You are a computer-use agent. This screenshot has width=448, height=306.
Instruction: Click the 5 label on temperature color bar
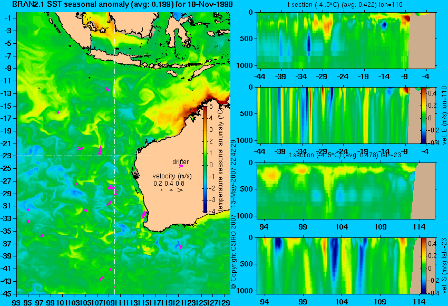(211, 107)
